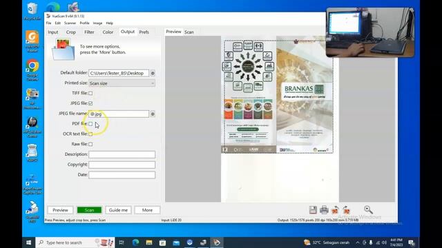Open the Scanner menu
Screen dimensions: 442x248
tap(70, 23)
